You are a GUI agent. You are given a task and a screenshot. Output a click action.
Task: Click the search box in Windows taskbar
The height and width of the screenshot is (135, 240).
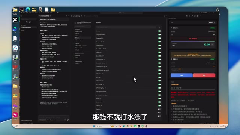(x=102, y=126)
